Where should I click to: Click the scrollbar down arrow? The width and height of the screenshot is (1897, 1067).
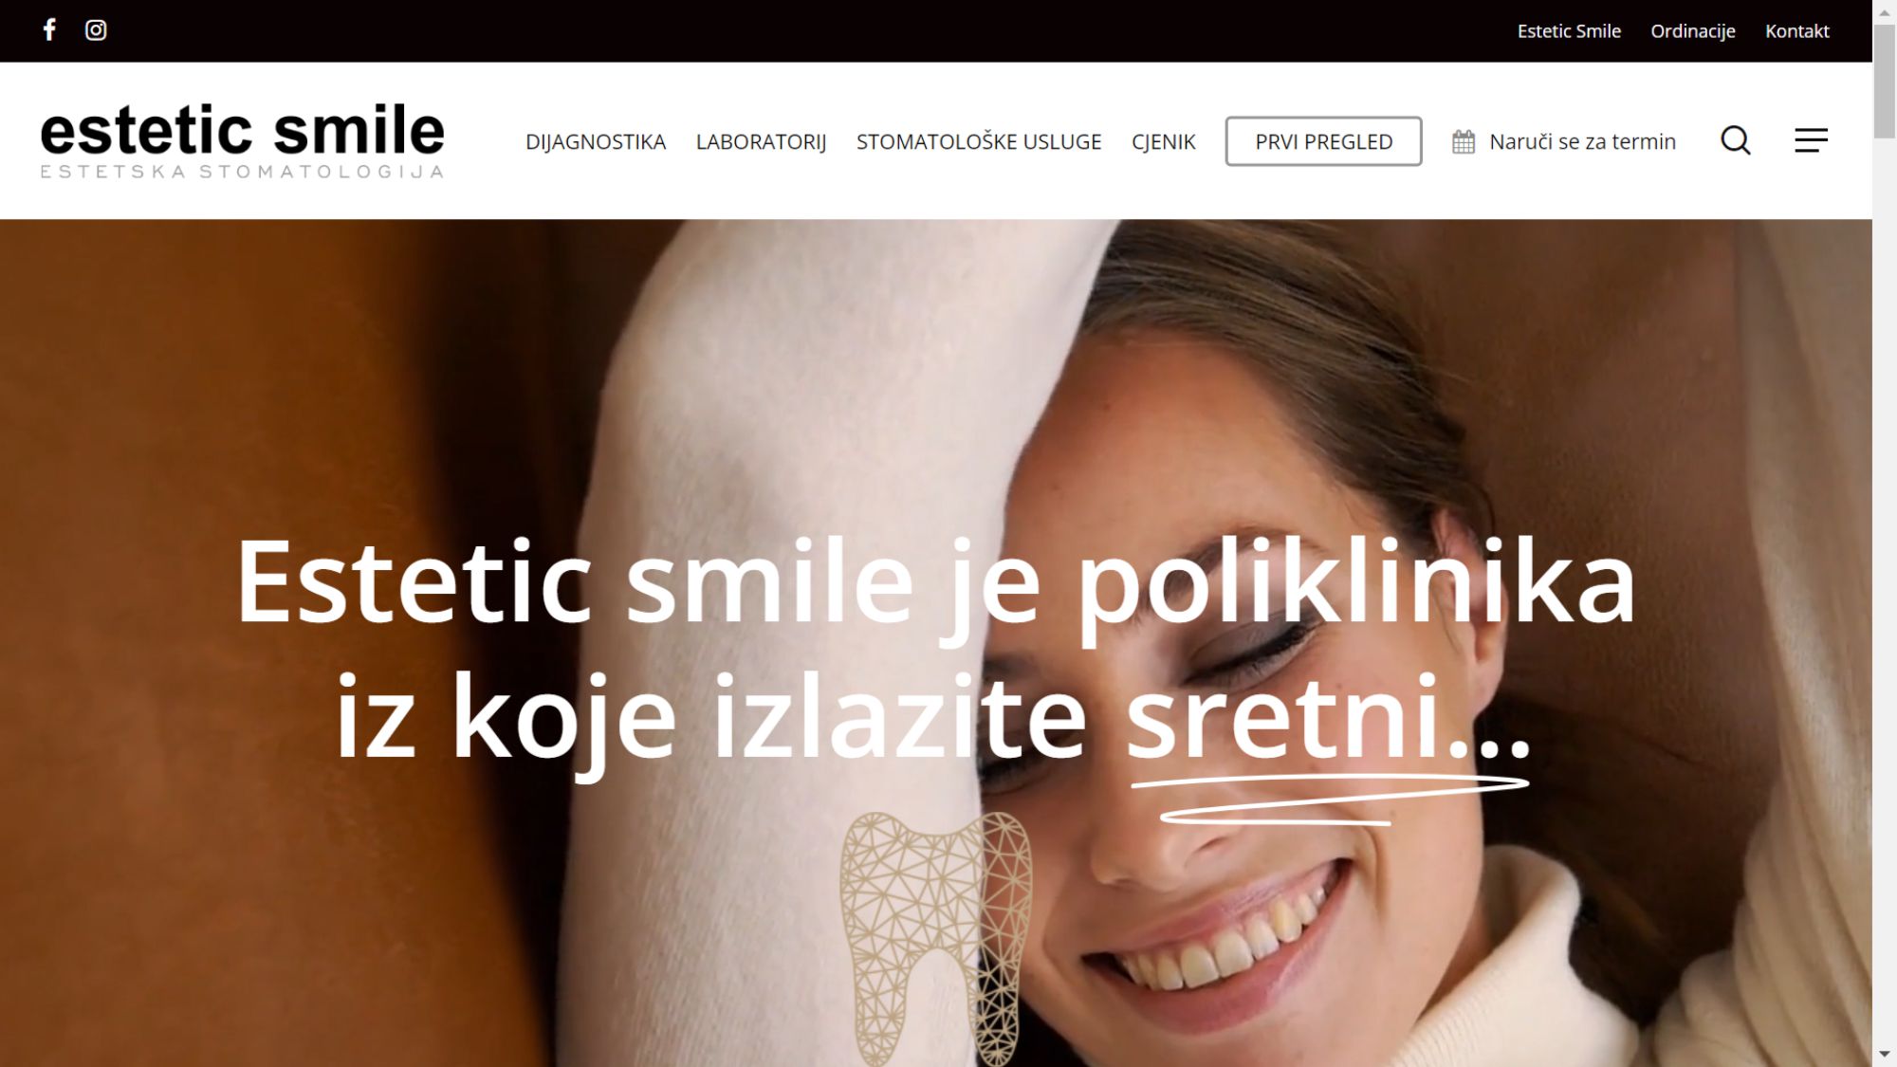point(1885,1055)
